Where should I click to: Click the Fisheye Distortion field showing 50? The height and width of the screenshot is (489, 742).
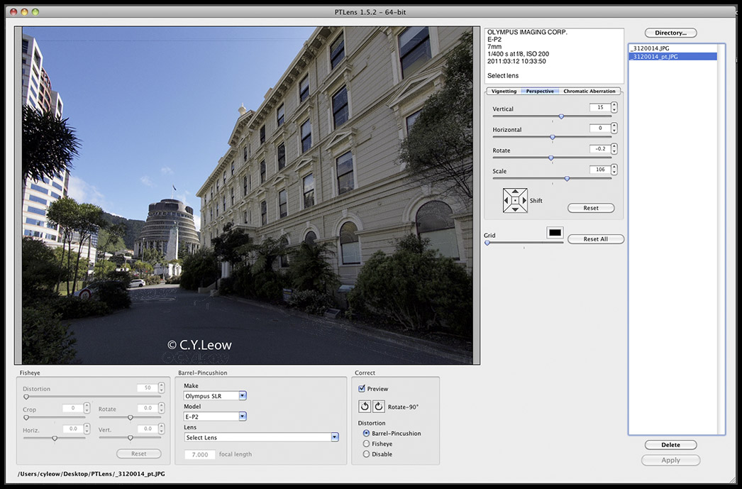coord(147,388)
